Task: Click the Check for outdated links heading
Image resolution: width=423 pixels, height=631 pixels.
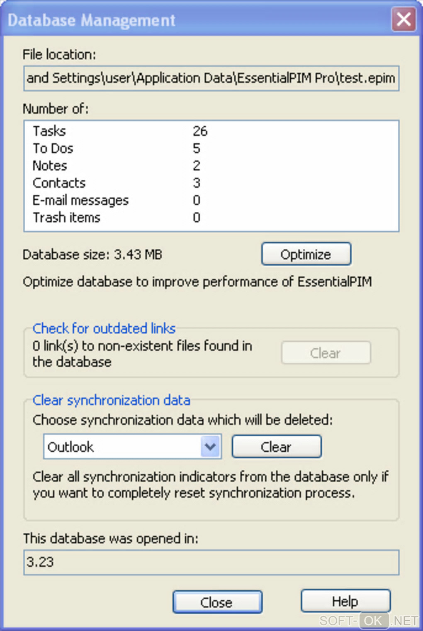Action: 104,328
